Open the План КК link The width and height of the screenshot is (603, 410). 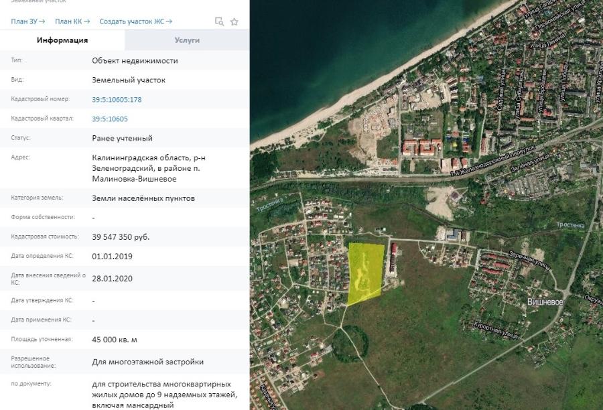[72, 21]
